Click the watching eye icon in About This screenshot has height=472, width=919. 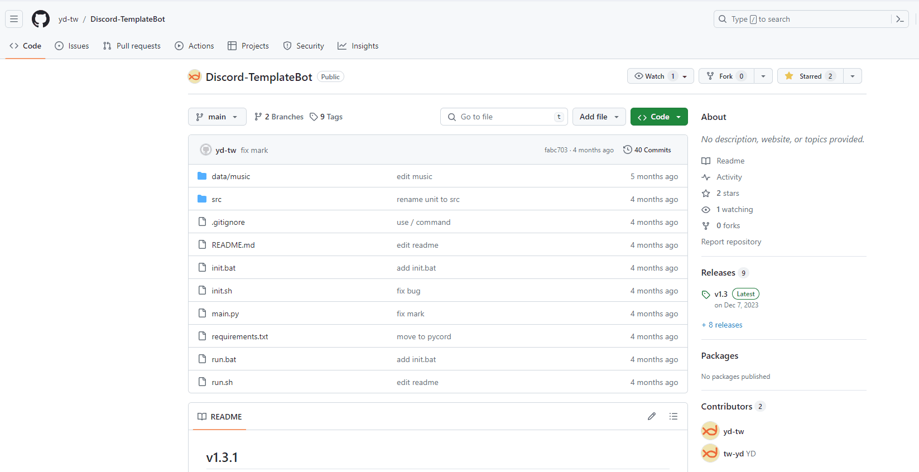pyautogui.click(x=706, y=209)
